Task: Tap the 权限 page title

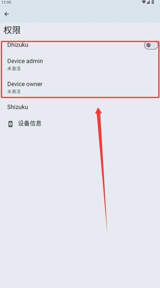Action: point(12,30)
